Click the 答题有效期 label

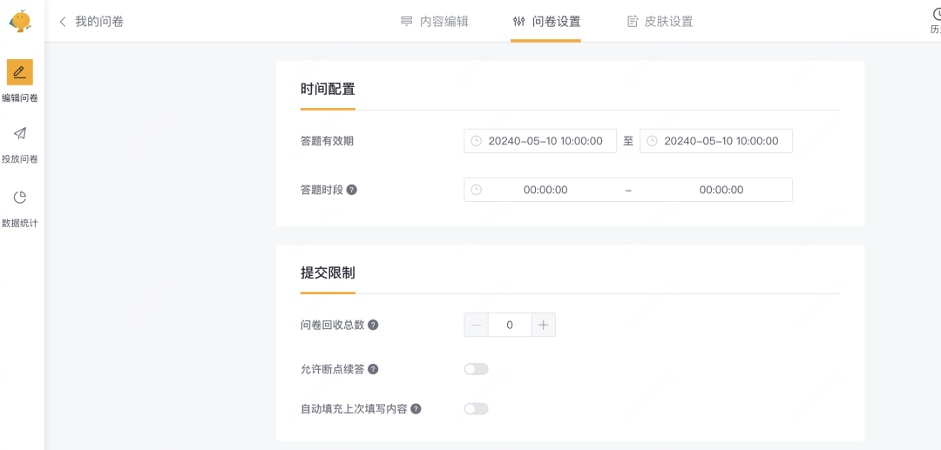(x=327, y=141)
